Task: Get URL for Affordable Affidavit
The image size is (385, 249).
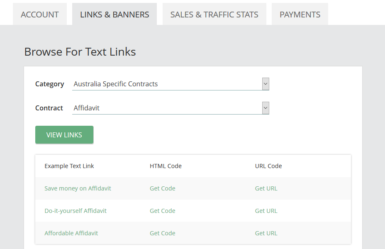Action: coord(266,233)
